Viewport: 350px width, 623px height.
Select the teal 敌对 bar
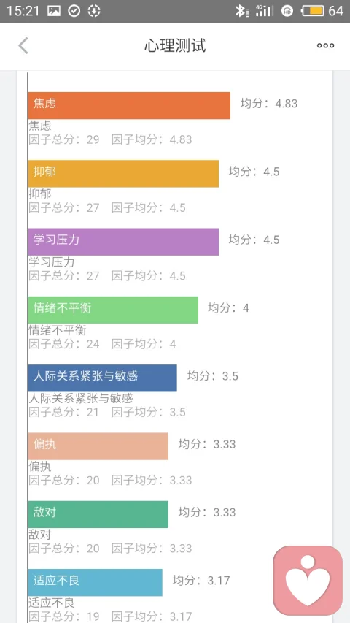pyautogui.click(x=98, y=514)
